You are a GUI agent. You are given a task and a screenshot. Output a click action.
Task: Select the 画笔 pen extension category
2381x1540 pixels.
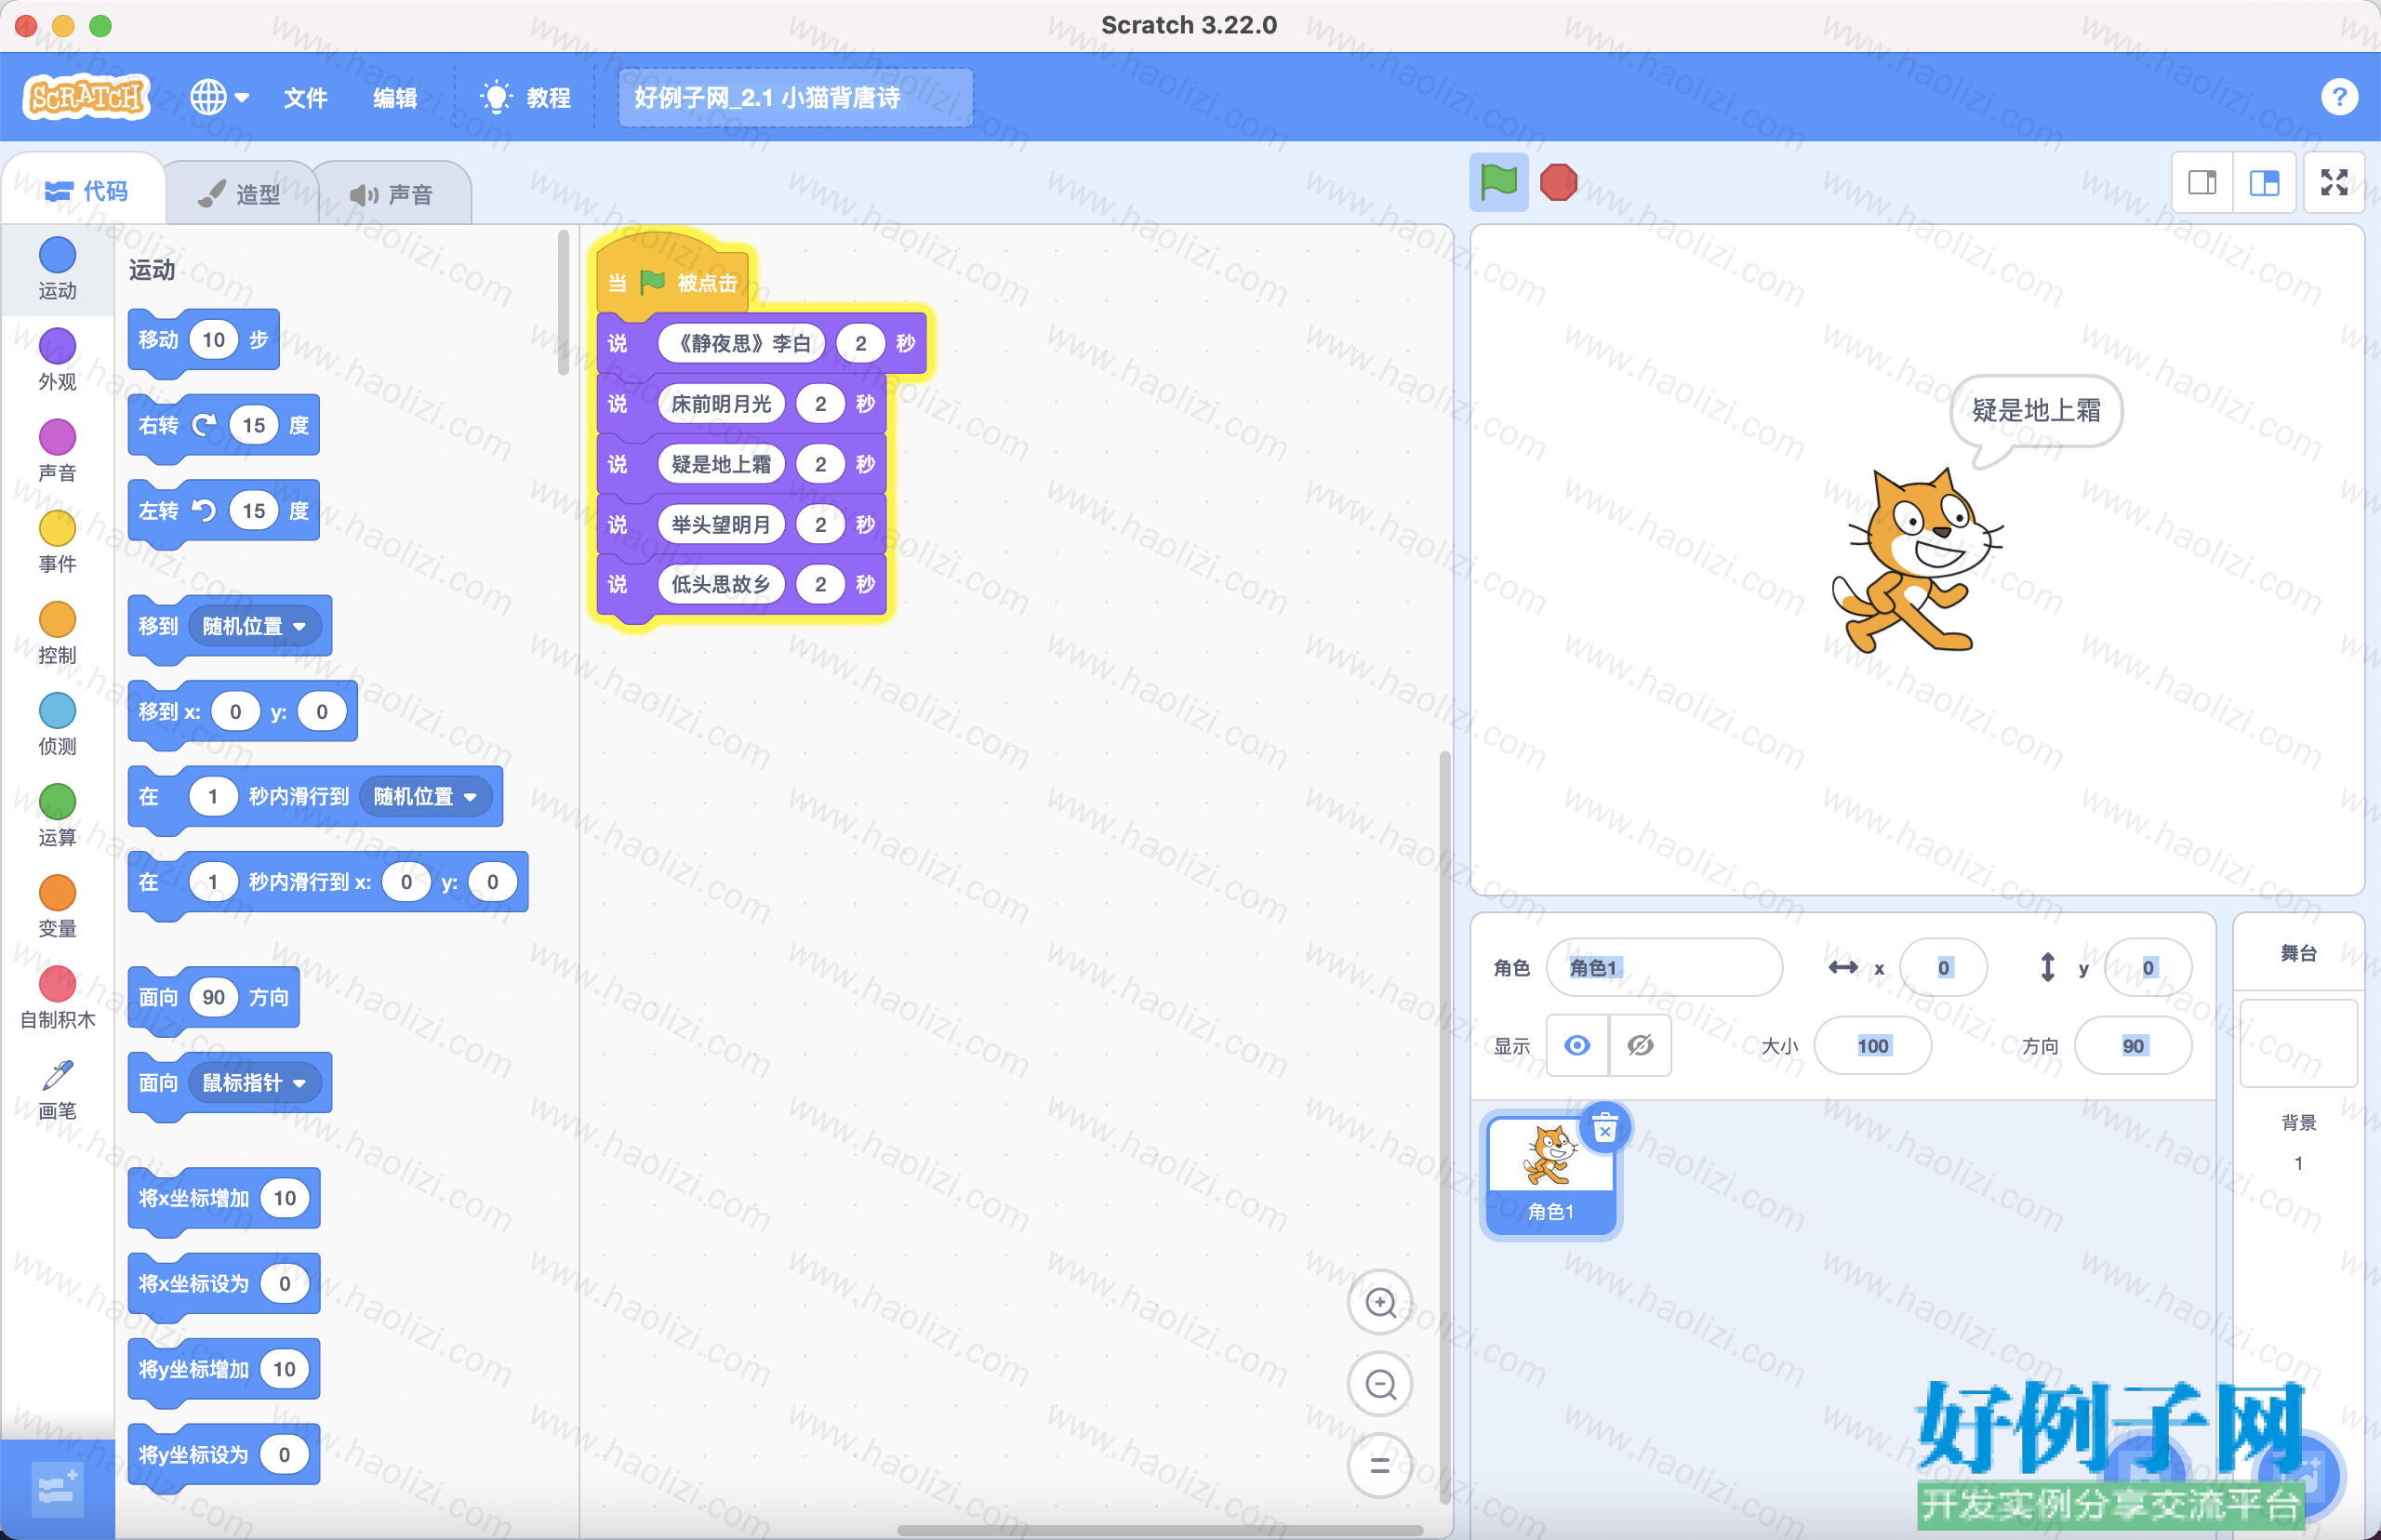[x=57, y=1088]
